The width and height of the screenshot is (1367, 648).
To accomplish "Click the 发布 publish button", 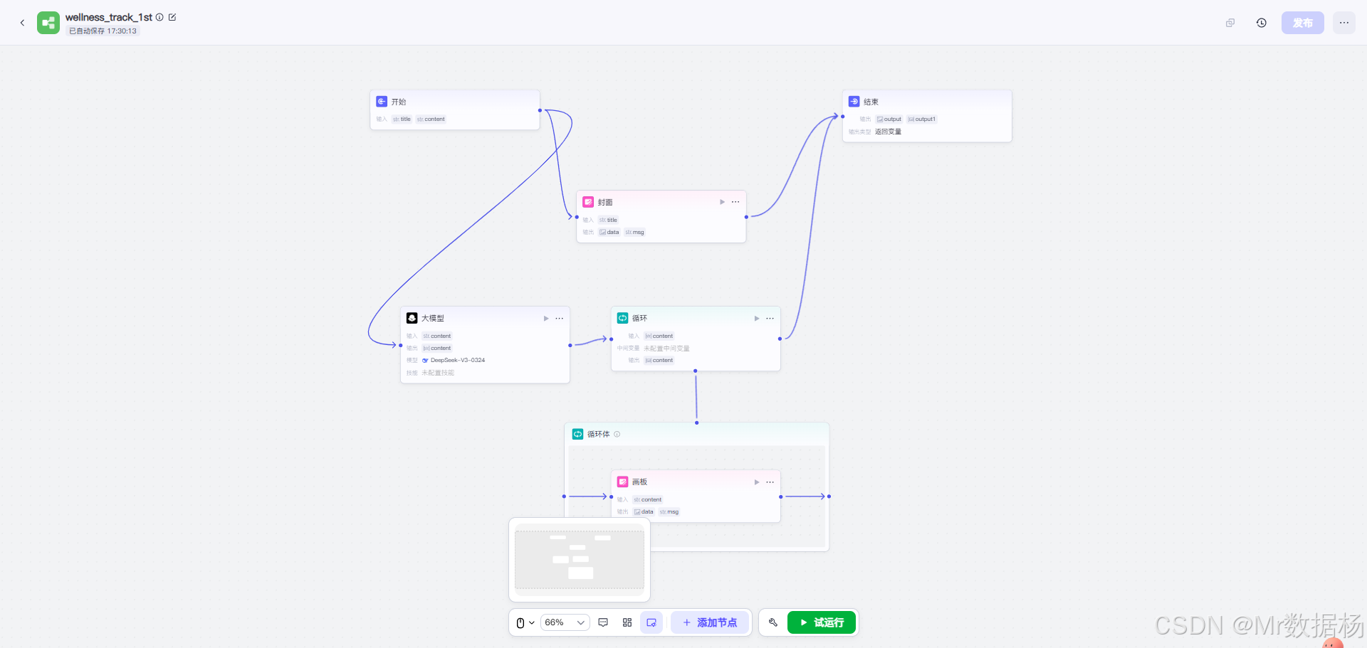I will (1303, 23).
